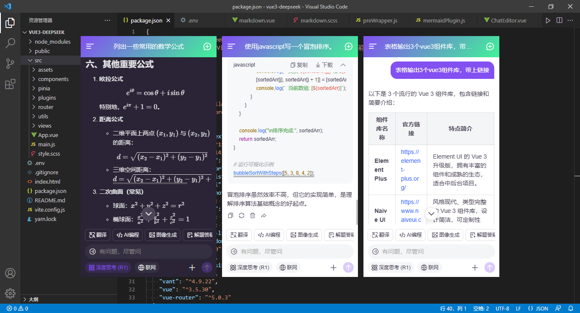Close the package.json tab
This screenshot has height=313, width=580.
168,20
